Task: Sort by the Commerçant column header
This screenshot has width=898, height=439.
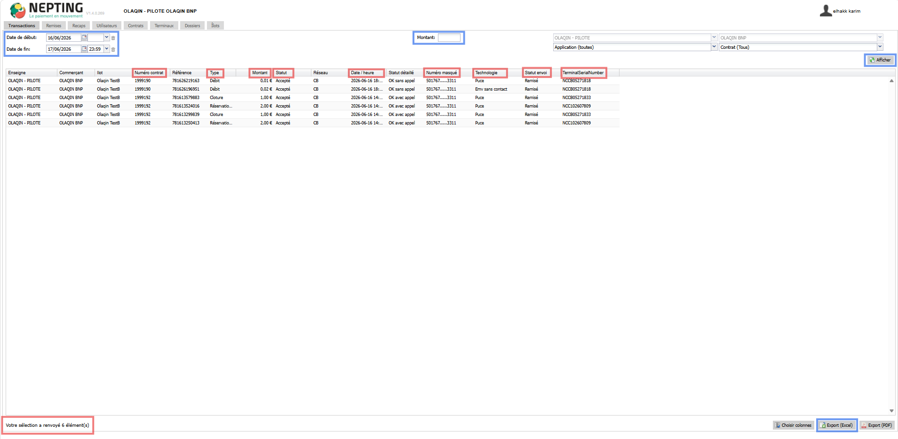Action: [76, 73]
